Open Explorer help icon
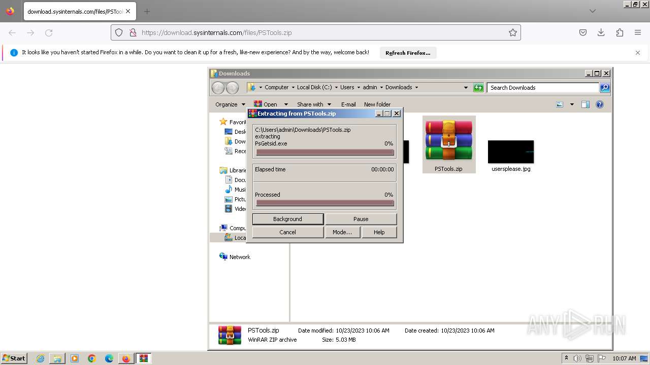The height and width of the screenshot is (365, 650). coord(600,104)
